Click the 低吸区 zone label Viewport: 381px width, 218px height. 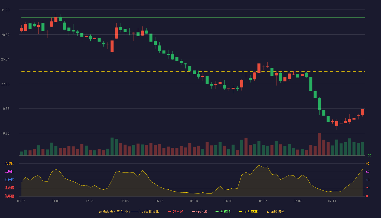click(x=9, y=196)
